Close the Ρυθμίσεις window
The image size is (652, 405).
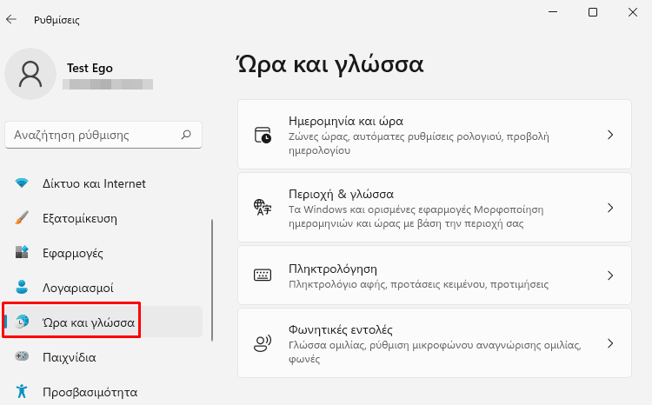click(x=633, y=12)
